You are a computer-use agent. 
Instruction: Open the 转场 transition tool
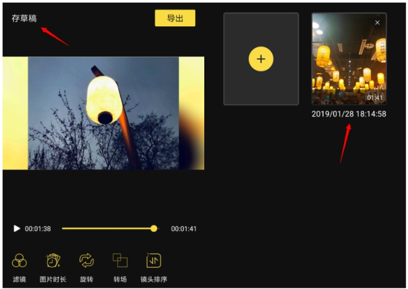(120, 267)
